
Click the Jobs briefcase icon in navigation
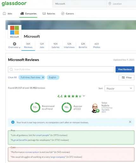[4, 14]
